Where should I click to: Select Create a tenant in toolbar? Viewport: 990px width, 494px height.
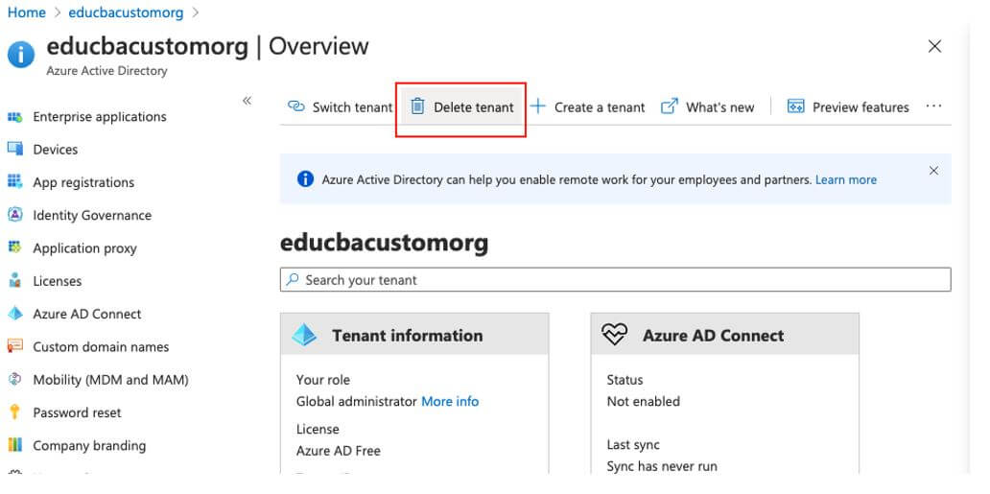click(588, 107)
